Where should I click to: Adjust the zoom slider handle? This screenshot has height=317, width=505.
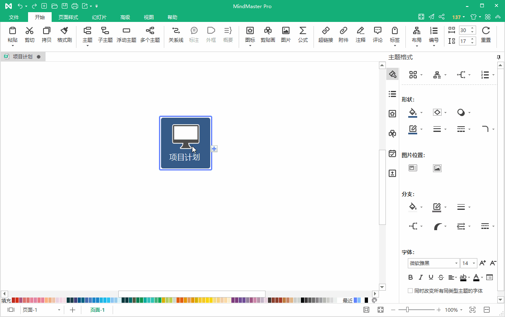pyautogui.click(x=407, y=310)
